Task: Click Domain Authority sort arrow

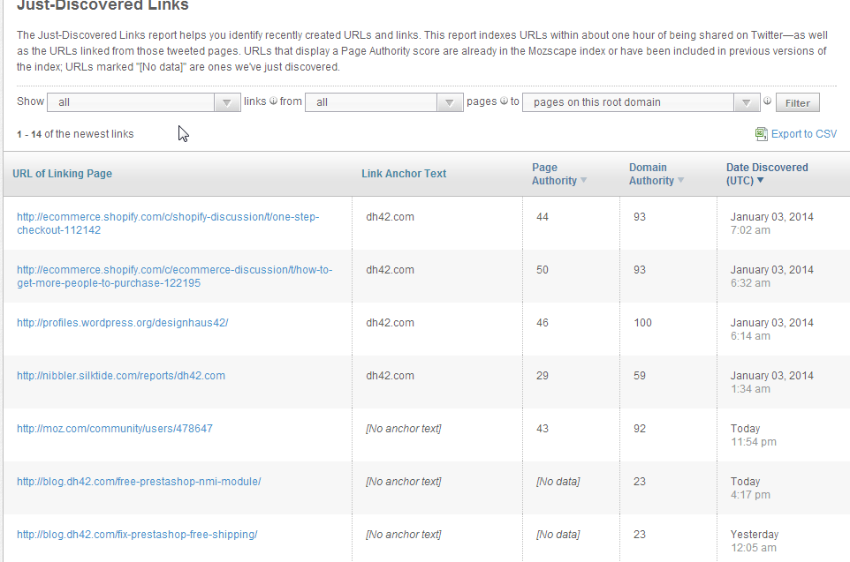Action: click(681, 180)
